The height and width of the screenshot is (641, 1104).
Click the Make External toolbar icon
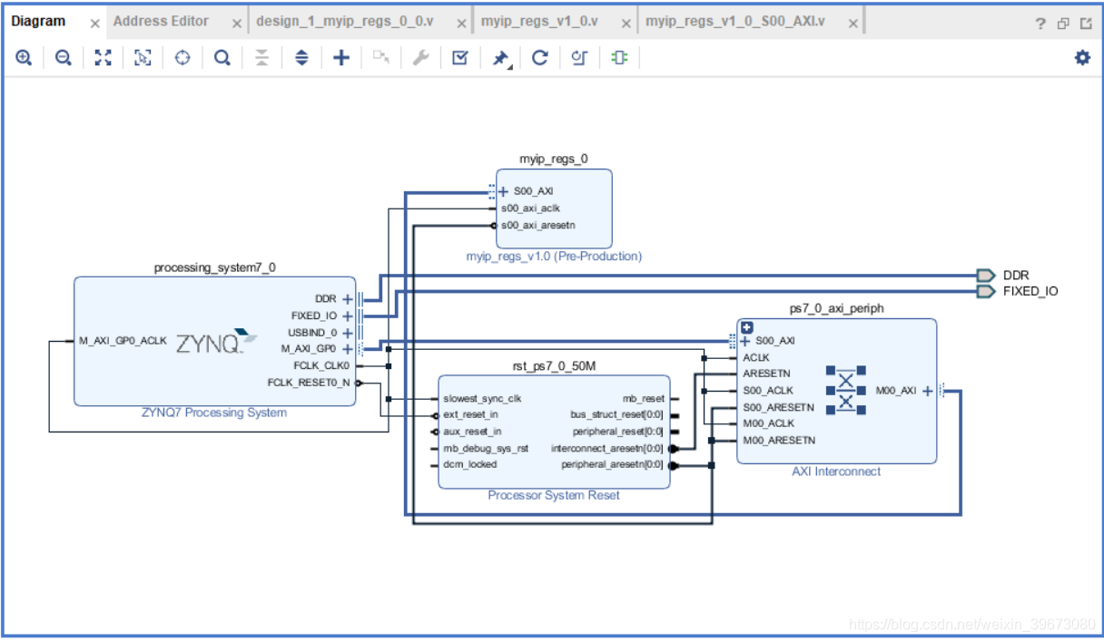click(x=380, y=58)
